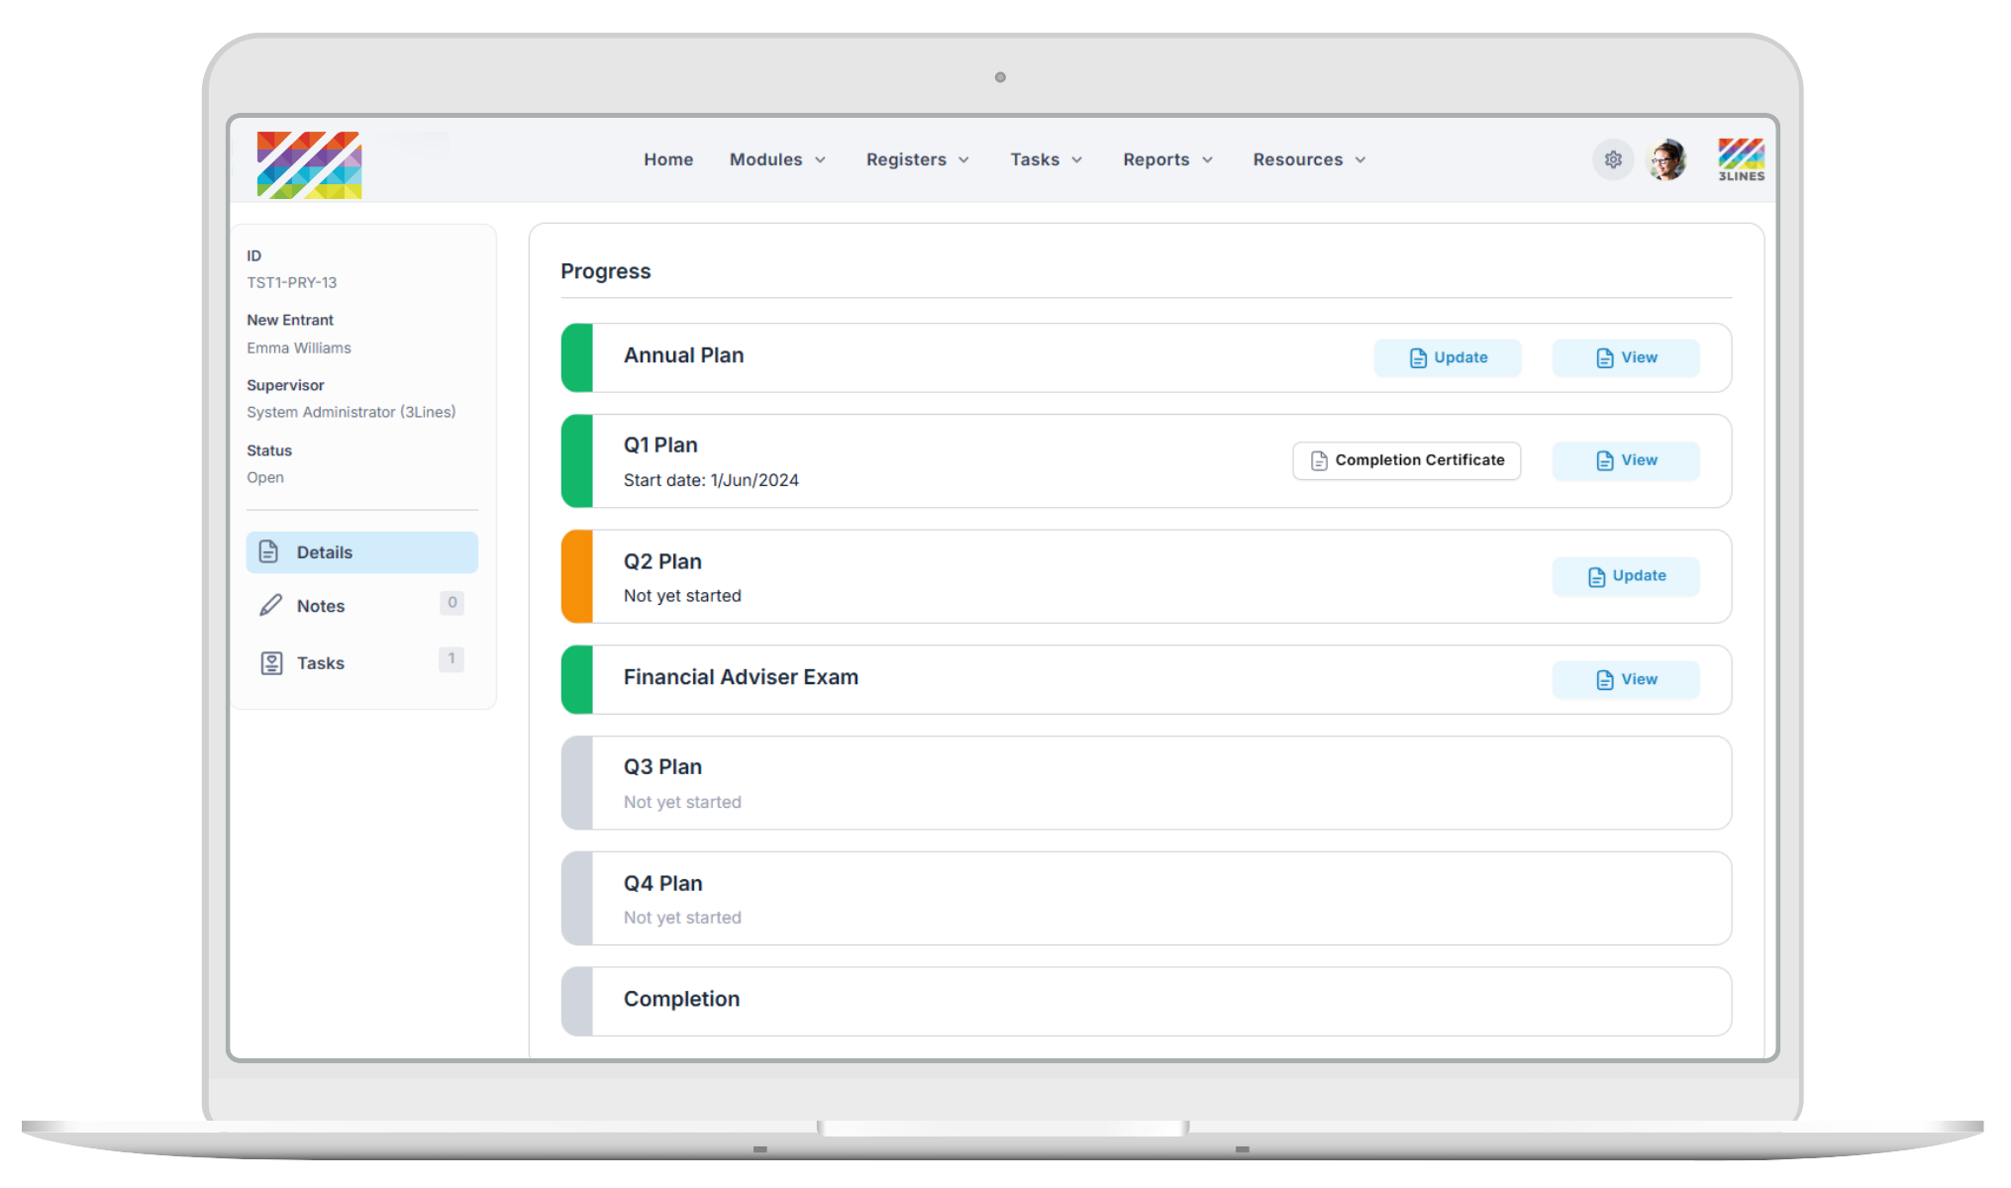Click the Details document icon in sidebar

268,551
